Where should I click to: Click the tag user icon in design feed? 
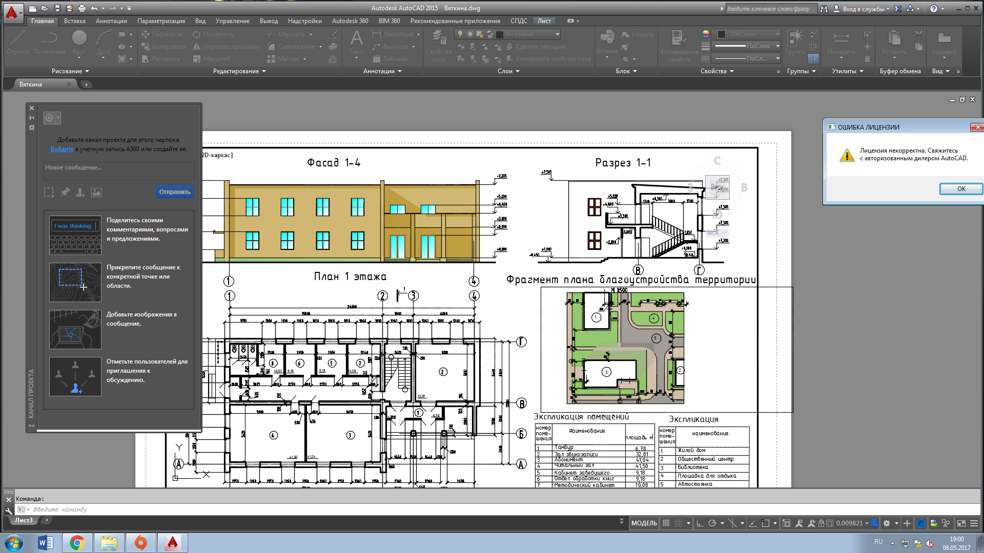click(x=80, y=192)
